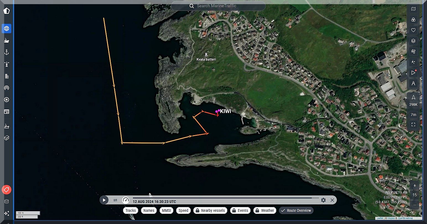
Task: Click the playback timeline progress bar
Action: 222,198
